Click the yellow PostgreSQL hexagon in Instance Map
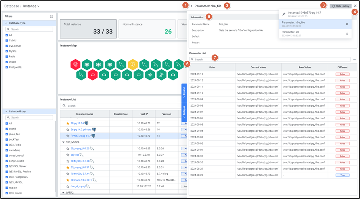This screenshot has width=360, height=199. pos(133,64)
